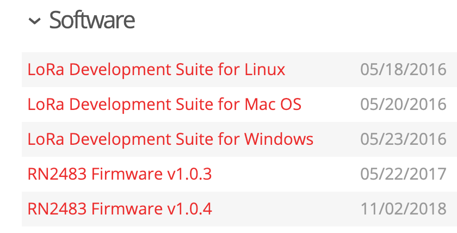Click the 05/20/2016 date of Mac OS suite
The image size is (457, 233).
tap(403, 105)
